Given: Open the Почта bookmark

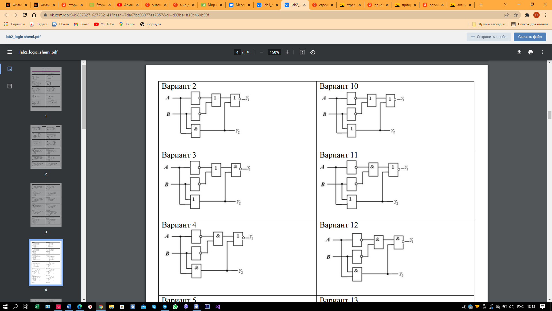Looking at the screenshot, I should (x=61, y=24).
